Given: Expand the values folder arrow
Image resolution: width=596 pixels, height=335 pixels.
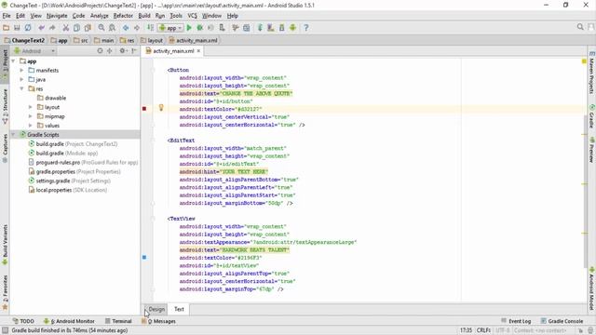Looking at the screenshot, I should point(31,126).
